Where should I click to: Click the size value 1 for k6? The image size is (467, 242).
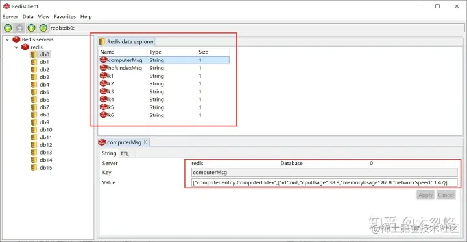[200, 115]
